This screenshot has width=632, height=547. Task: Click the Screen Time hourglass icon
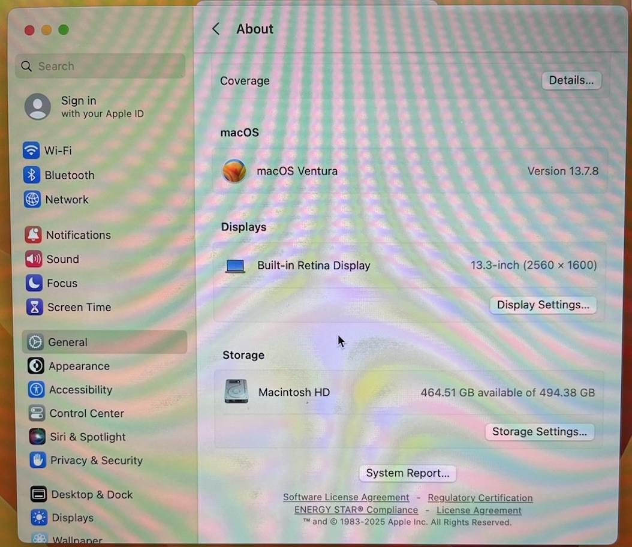[35, 306]
